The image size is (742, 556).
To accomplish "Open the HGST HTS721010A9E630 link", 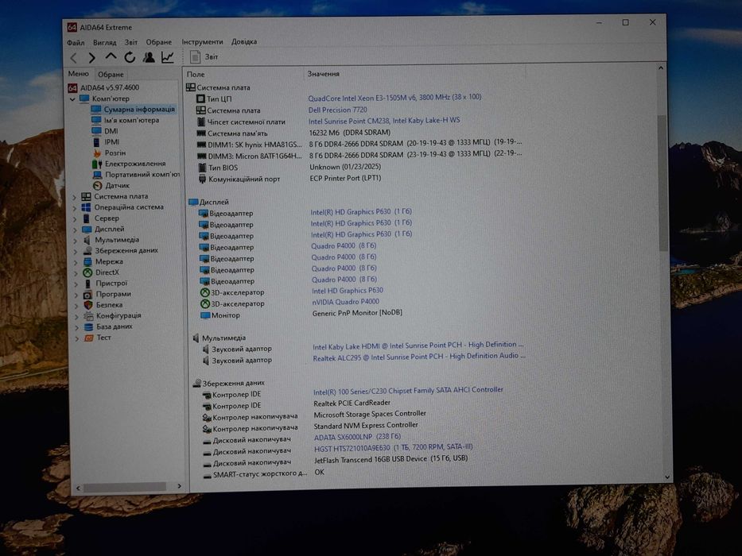I will (393, 447).
